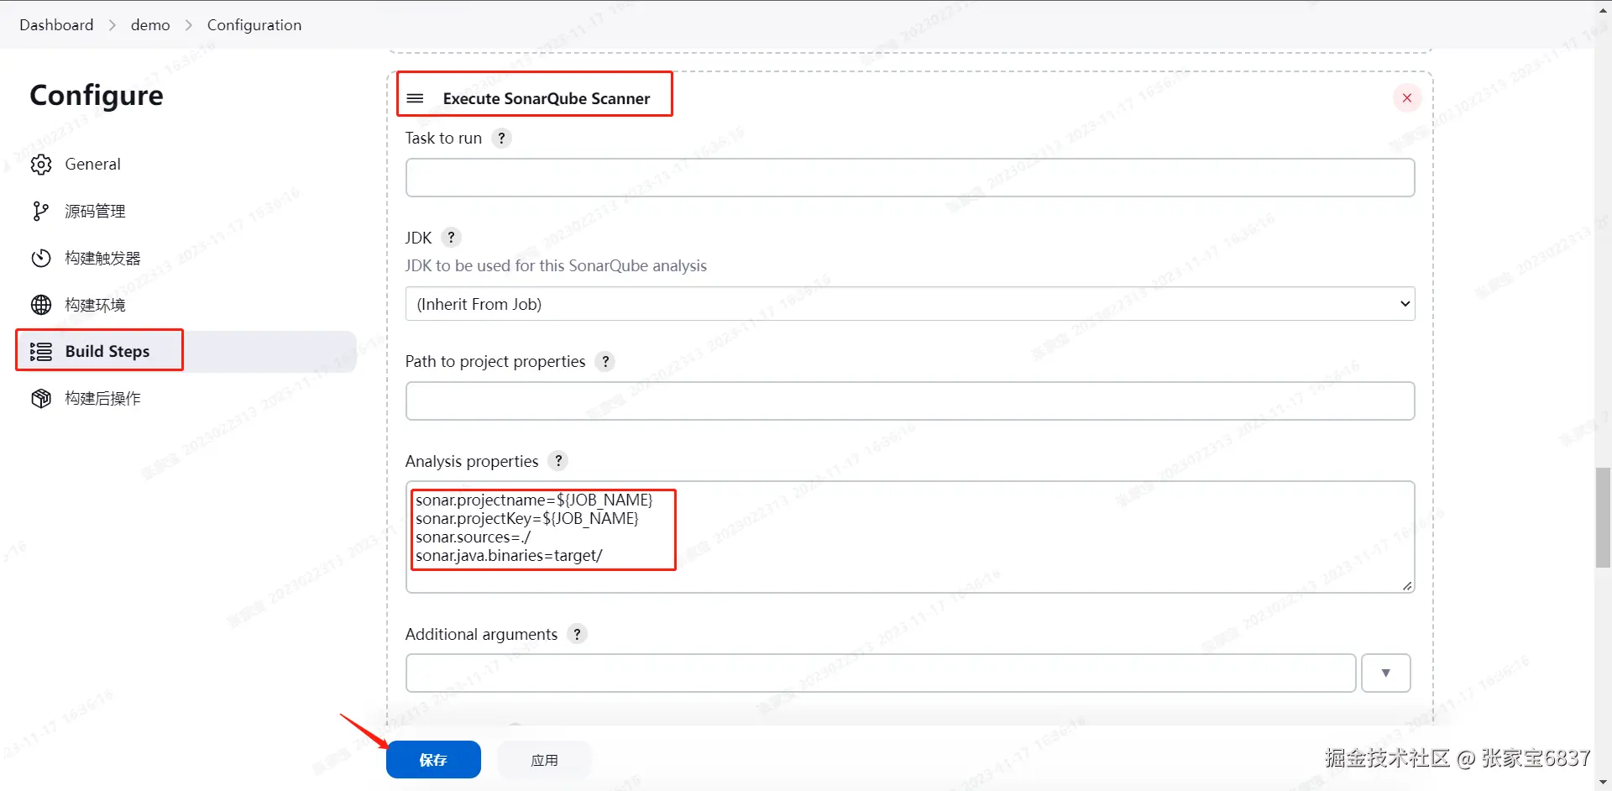Click the package icon beside 构建后操作
Image resolution: width=1612 pixels, height=791 pixels.
41,398
